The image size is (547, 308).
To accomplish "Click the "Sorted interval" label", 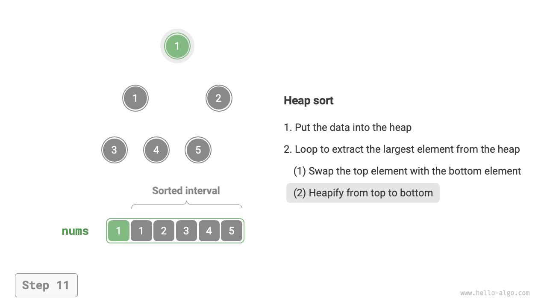I will click(186, 191).
